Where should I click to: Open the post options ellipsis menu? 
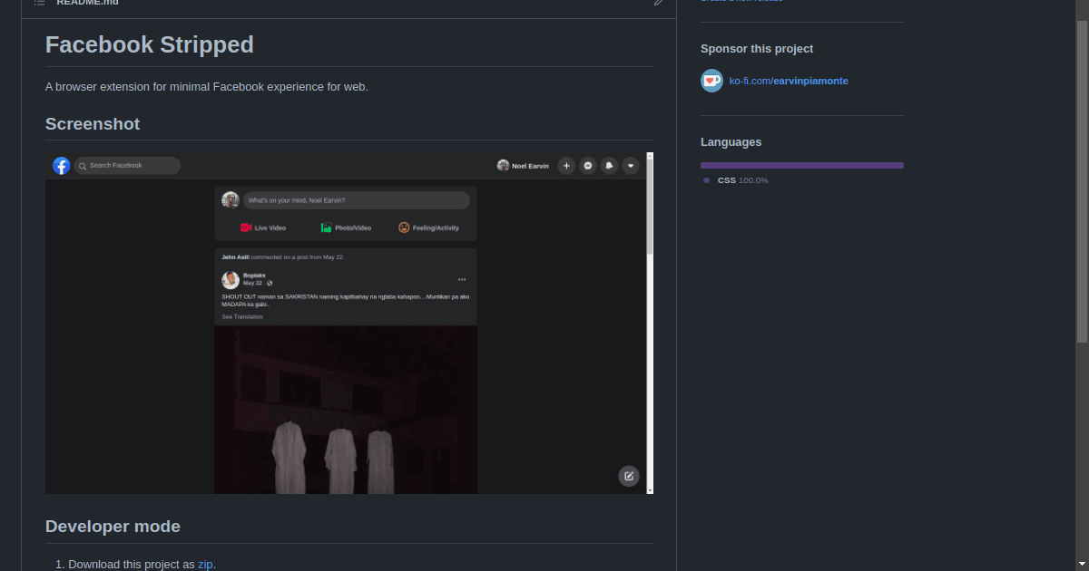[x=462, y=279]
